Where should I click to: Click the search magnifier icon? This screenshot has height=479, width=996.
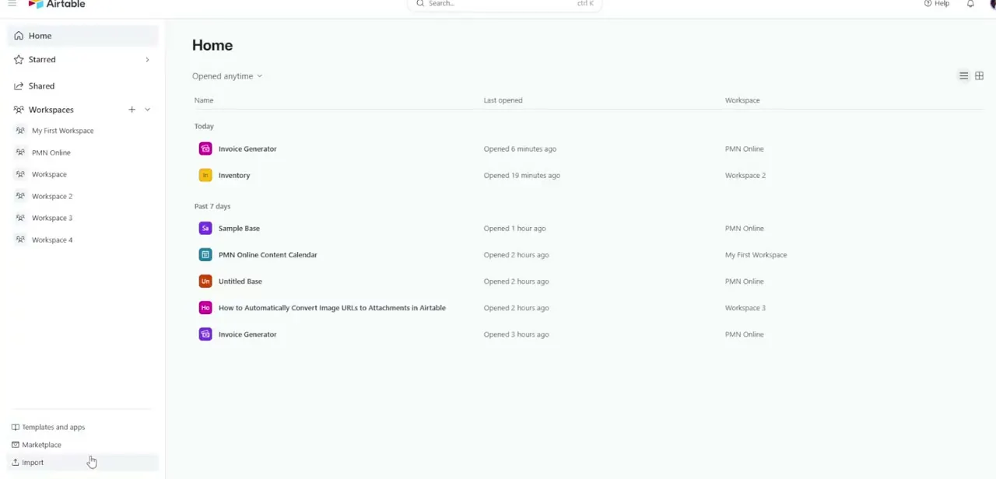point(420,4)
